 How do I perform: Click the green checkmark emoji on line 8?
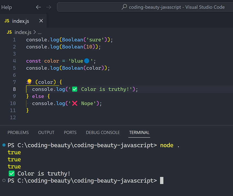pos(75,89)
